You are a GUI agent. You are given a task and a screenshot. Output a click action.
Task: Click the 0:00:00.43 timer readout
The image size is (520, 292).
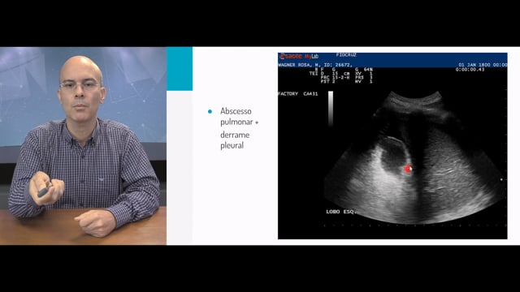(x=470, y=70)
